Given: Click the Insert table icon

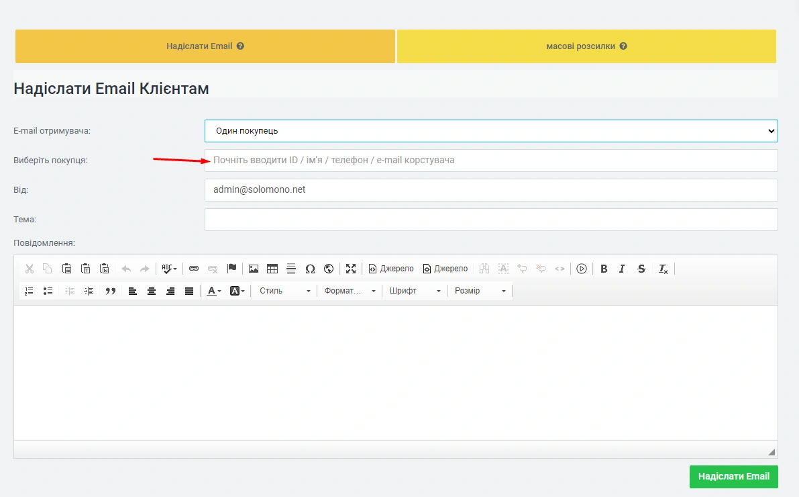Looking at the screenshot, I should tap(272, 269).
